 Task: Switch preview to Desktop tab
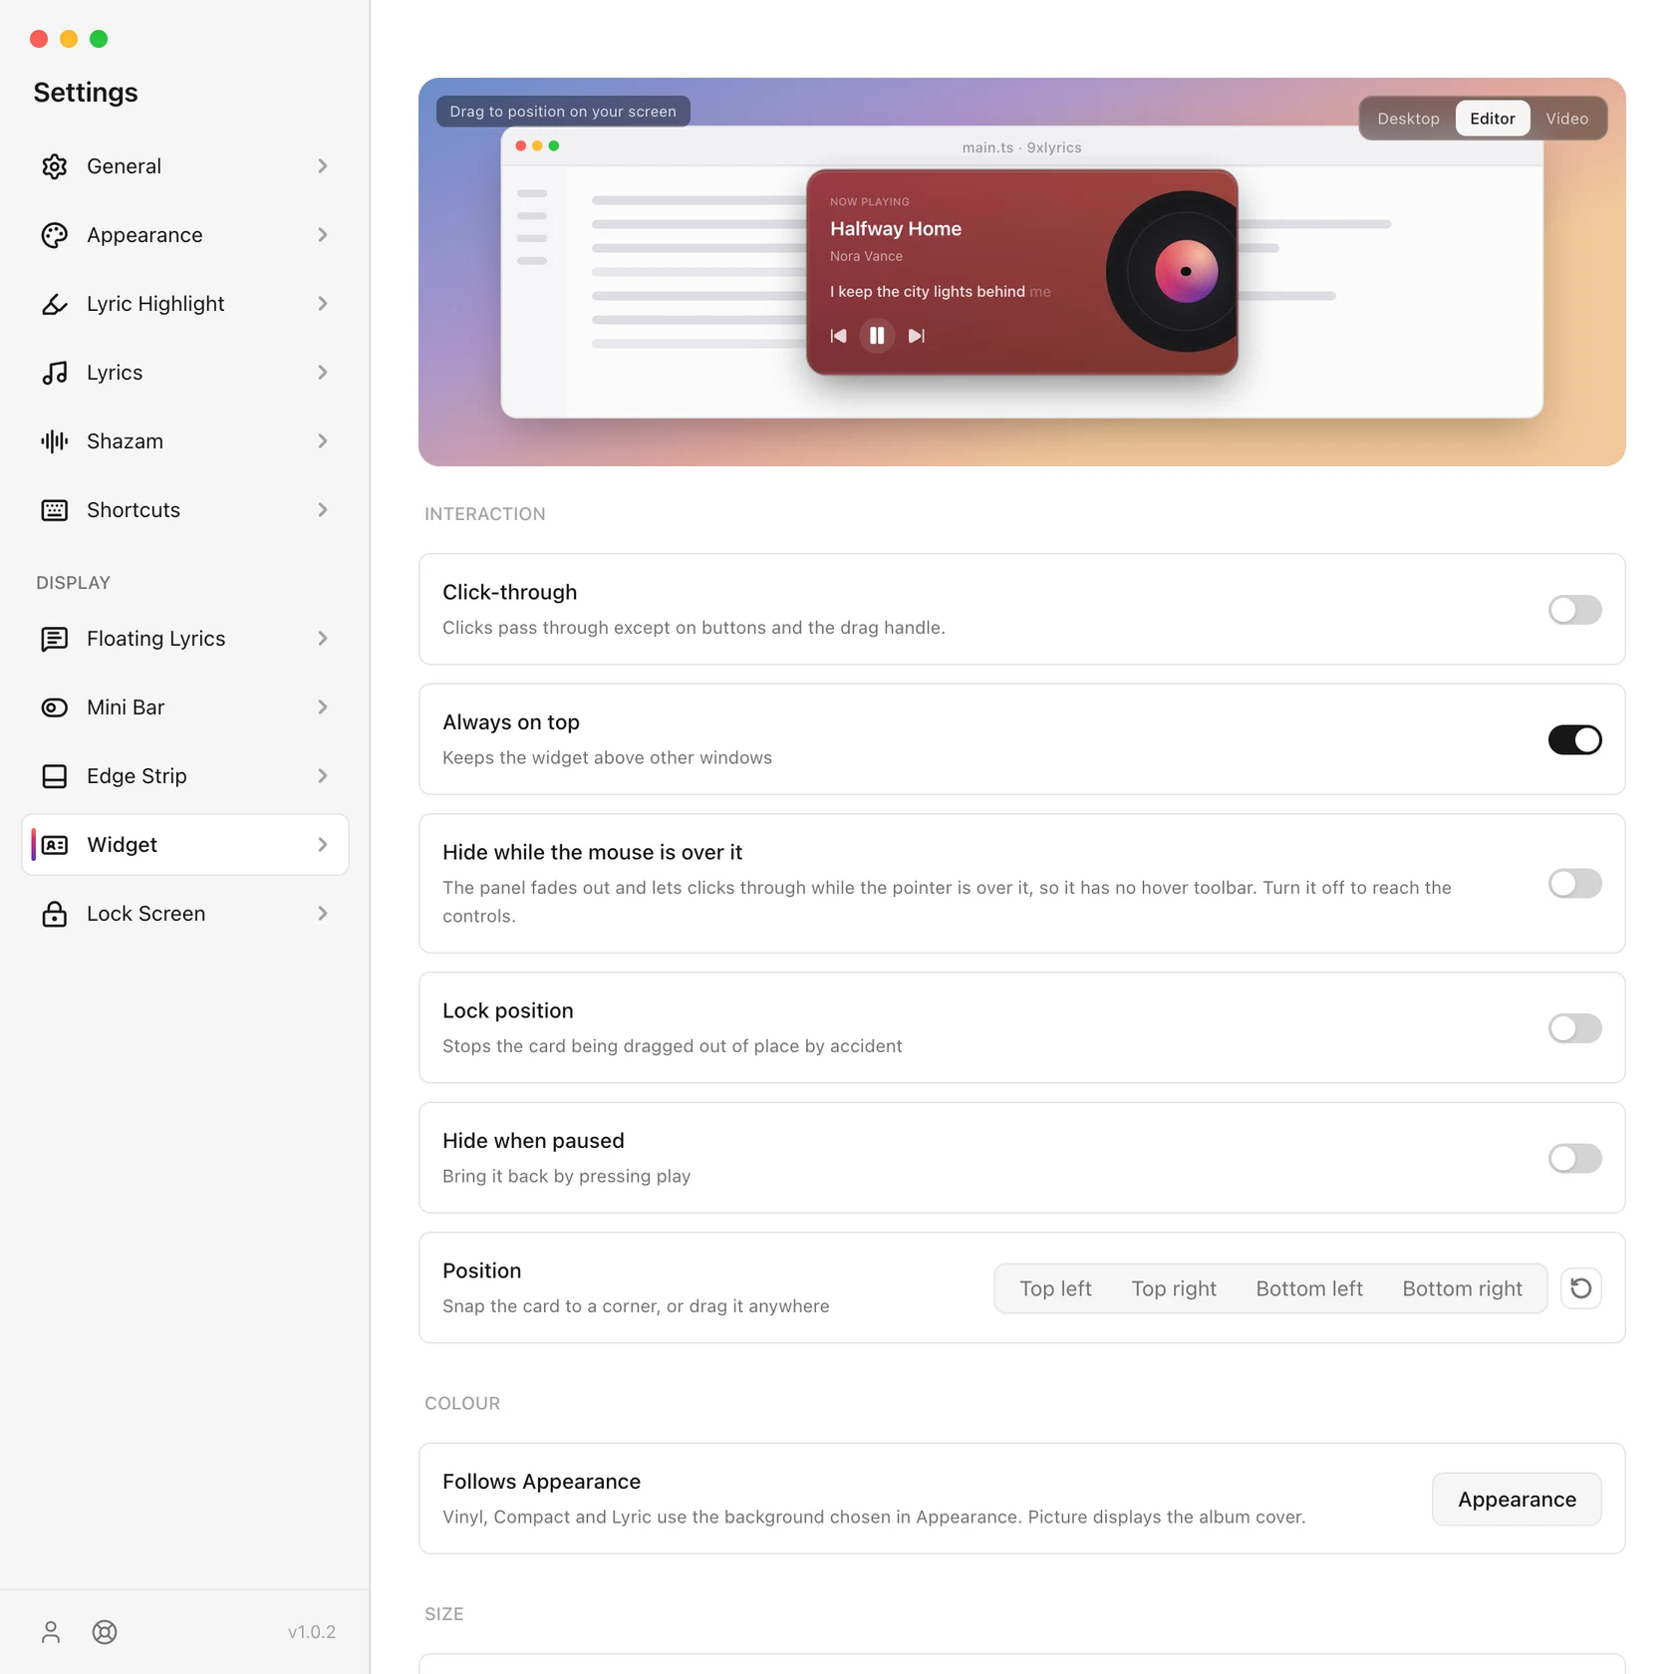(x=1408, y=119)
